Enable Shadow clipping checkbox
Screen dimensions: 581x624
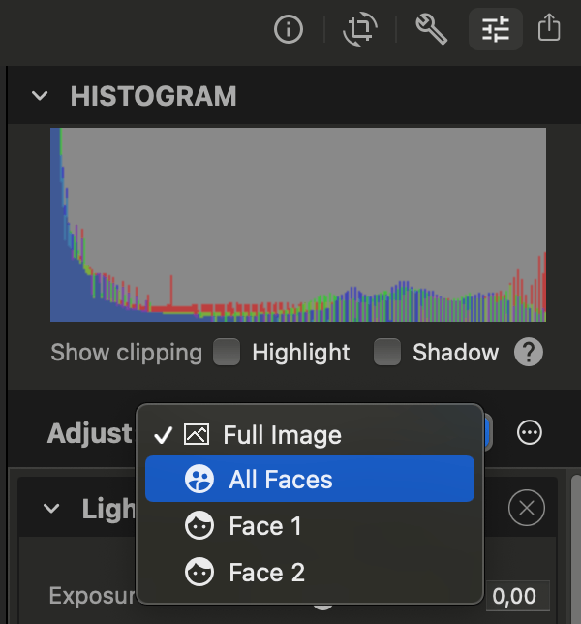pos(387,352)
